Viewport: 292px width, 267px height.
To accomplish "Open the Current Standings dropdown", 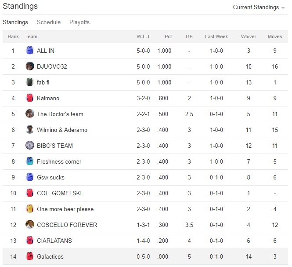I will pos(259,7).
